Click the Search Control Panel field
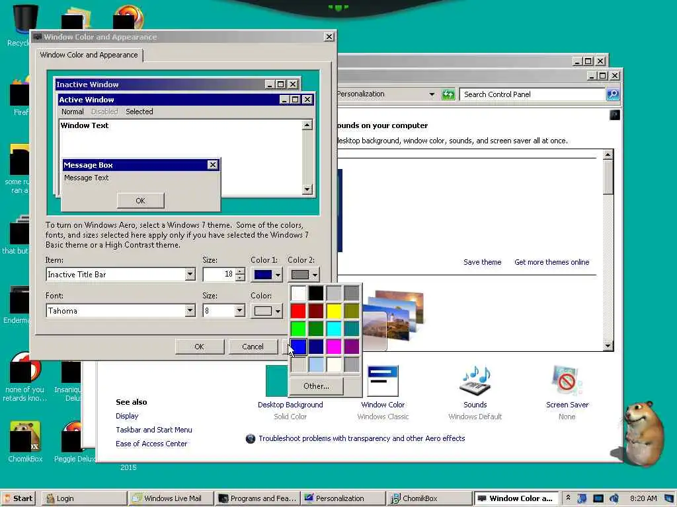This screenshot has width=677, height=507. click(x=532, y=94)
